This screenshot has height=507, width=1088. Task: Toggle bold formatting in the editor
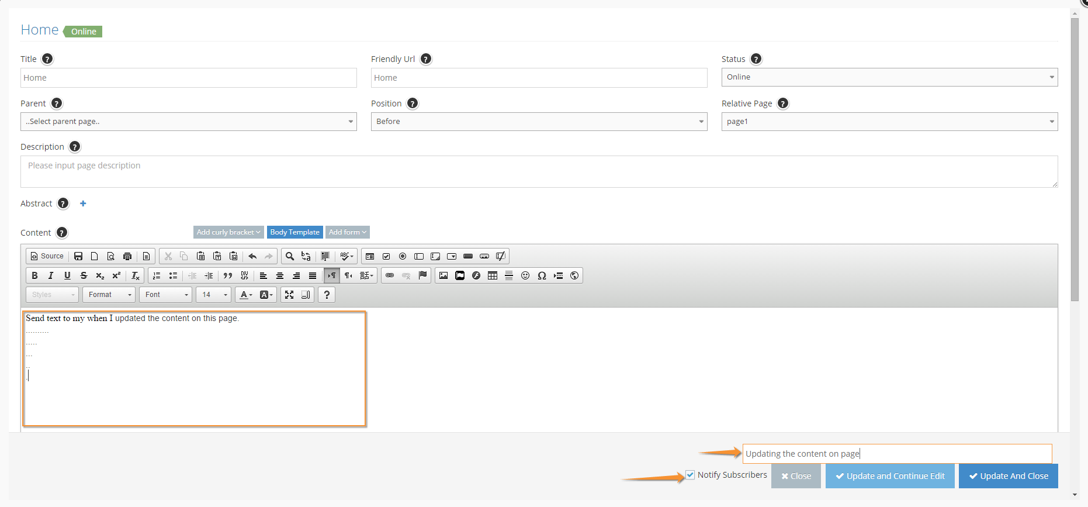point(34,275)
